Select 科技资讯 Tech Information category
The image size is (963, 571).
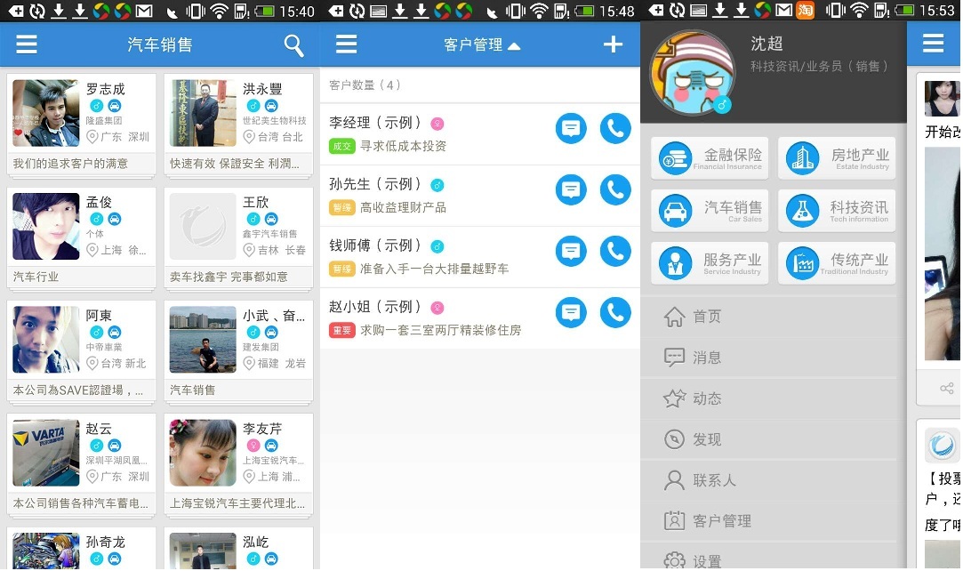pos(837,211)
